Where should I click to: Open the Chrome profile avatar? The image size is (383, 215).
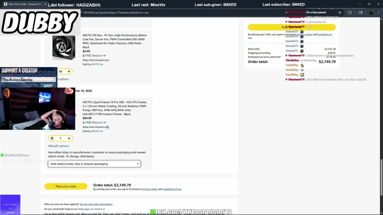click(x=371, y=13)
